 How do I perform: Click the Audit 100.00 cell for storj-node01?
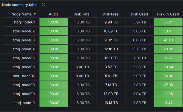pyautogui.click(x=54, y=22)
